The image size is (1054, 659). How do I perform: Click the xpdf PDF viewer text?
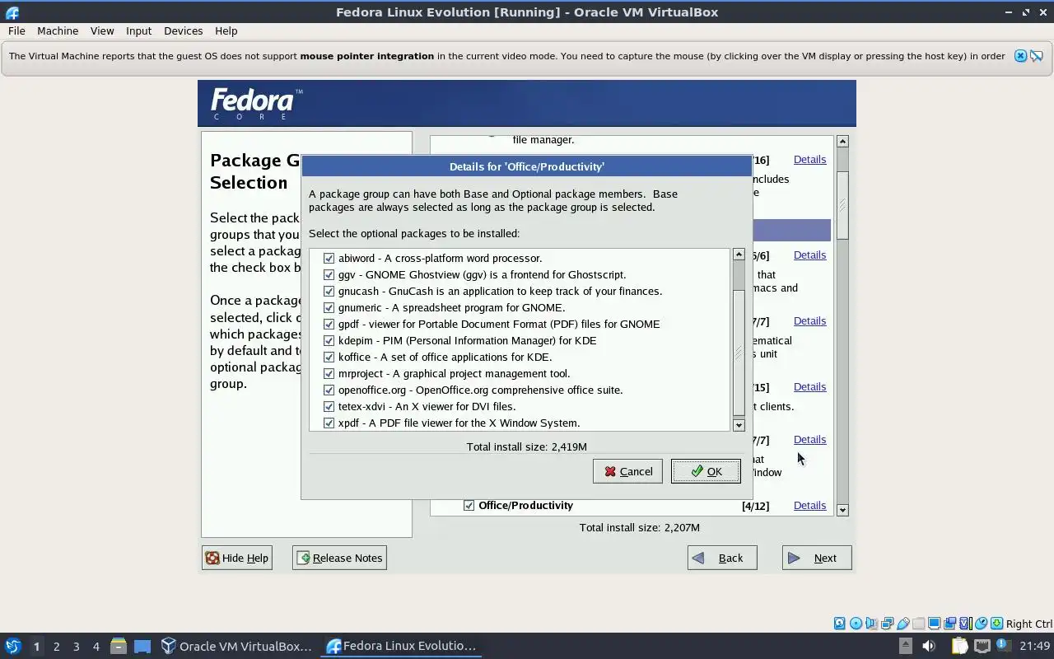pyautogui.click(x=459, y=423)
